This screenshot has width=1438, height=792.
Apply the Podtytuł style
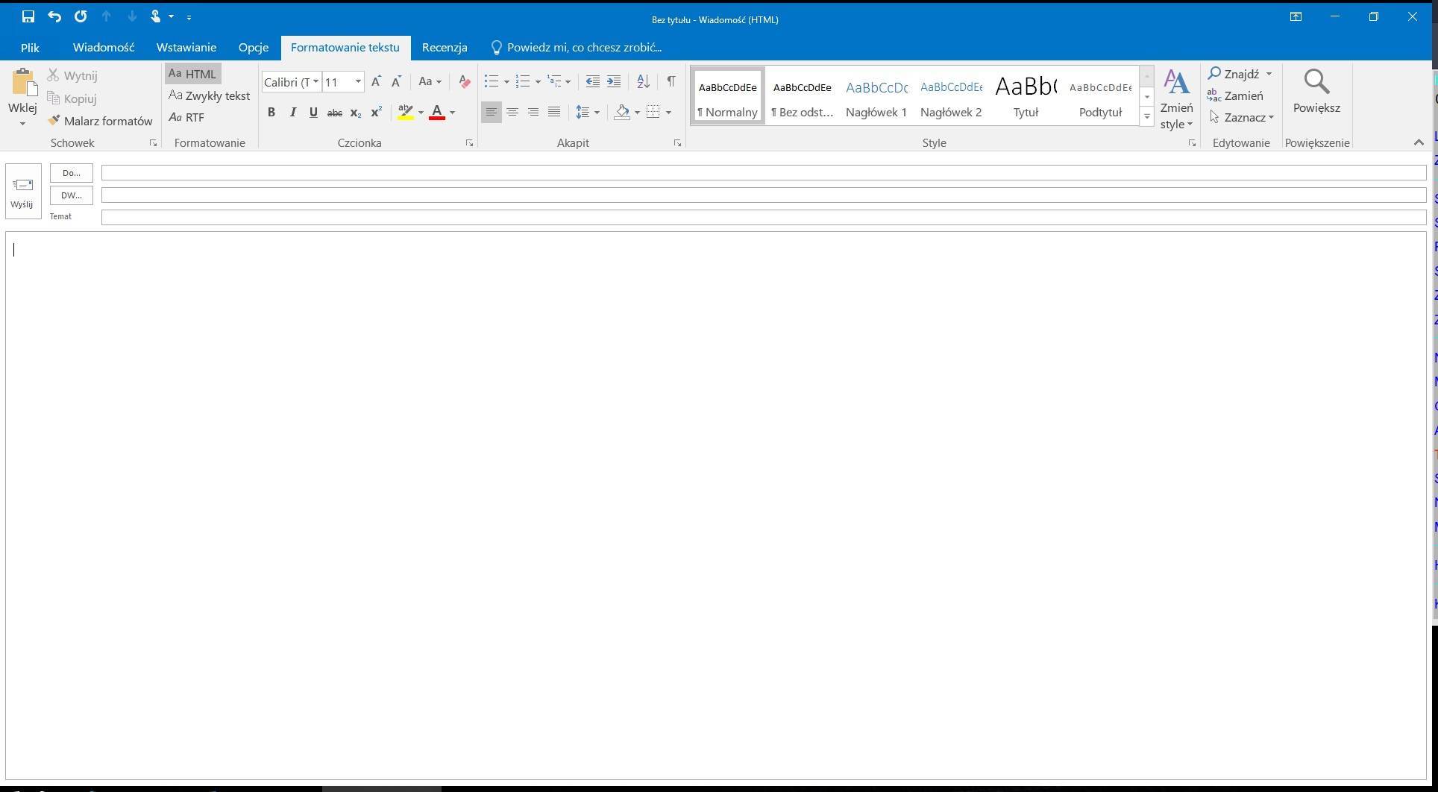[x=1100, y=95]
